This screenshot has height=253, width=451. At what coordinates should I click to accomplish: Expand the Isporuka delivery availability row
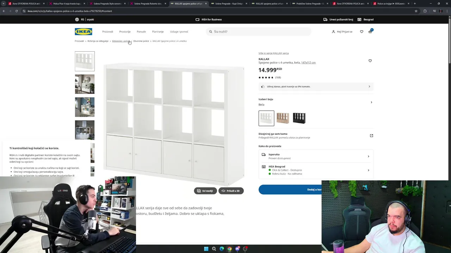[316, 156]
